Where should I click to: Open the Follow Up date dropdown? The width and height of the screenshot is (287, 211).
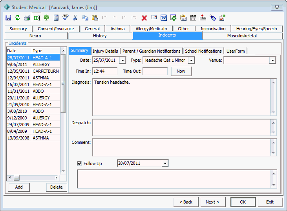coord(165,163)
